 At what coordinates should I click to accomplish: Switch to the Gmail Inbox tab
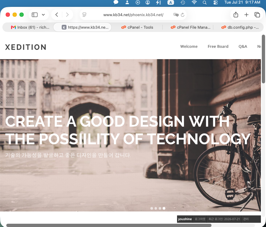pyautogui.click(x=30, y=27)
